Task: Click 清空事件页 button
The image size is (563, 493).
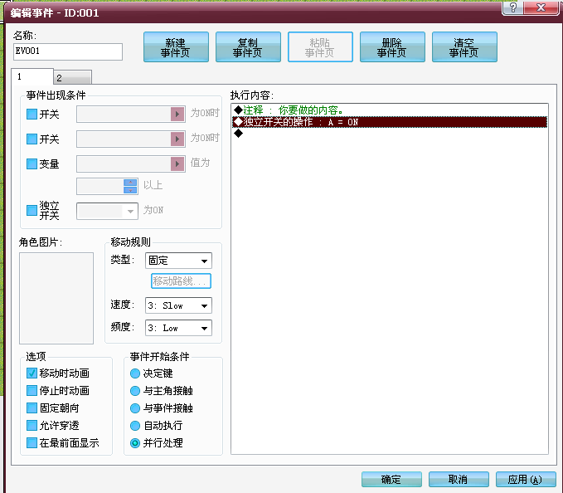Action: 464,47
